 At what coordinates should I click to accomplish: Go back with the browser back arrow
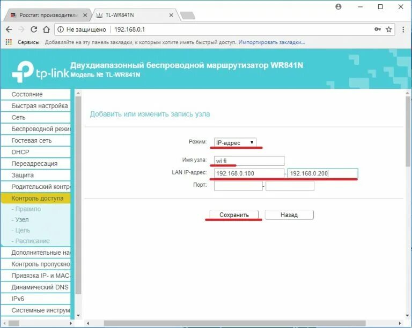9,29
